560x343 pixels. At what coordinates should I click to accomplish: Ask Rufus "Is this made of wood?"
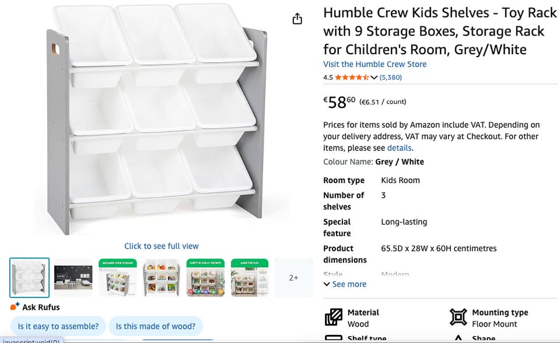(155, 327)
